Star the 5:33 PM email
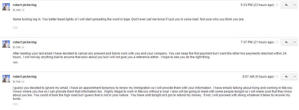Viewport: 299px width, 110px height. tap(277, 5)
